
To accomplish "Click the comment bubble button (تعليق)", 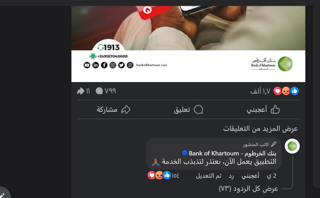I will 188,110.
